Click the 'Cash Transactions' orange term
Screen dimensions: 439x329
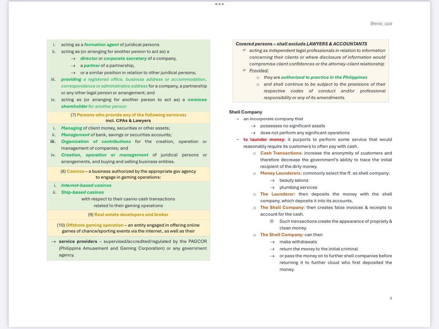pos(281,153)
